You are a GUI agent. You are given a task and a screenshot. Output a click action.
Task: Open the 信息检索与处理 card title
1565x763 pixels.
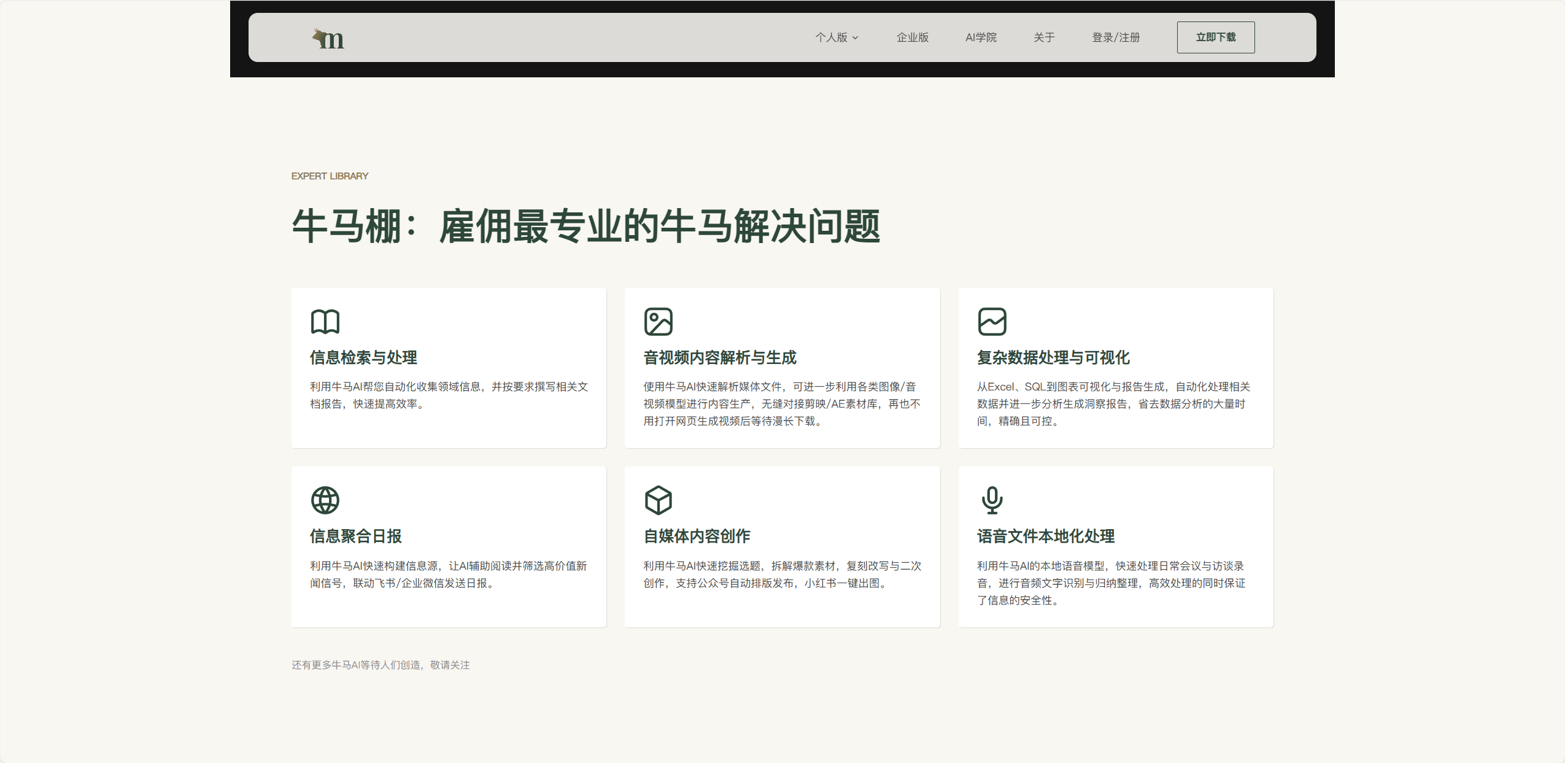(363, 357)
